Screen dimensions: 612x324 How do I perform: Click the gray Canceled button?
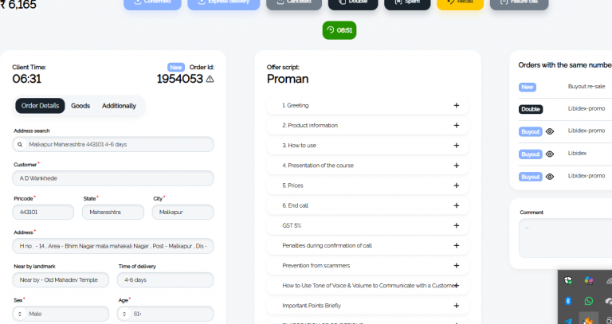294,3
